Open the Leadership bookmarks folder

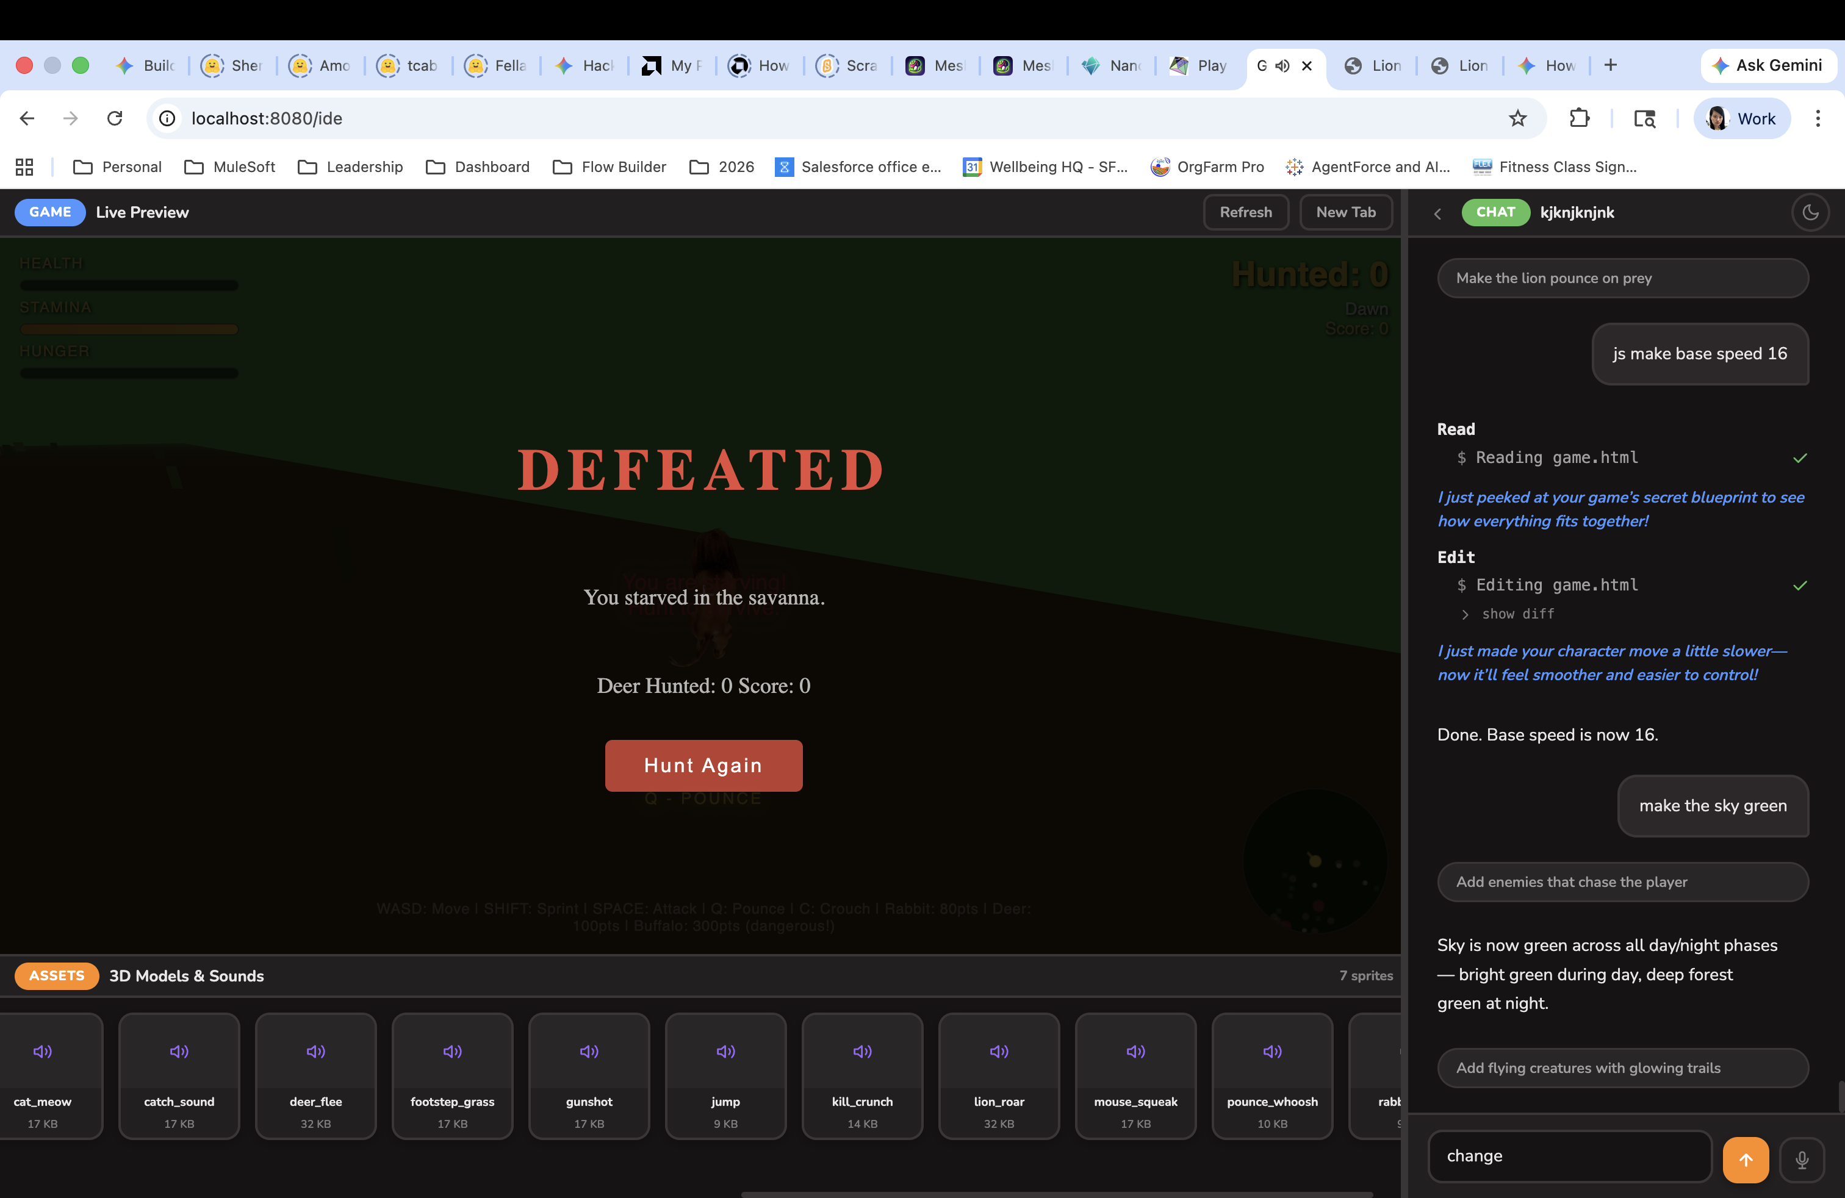[350, 167]
